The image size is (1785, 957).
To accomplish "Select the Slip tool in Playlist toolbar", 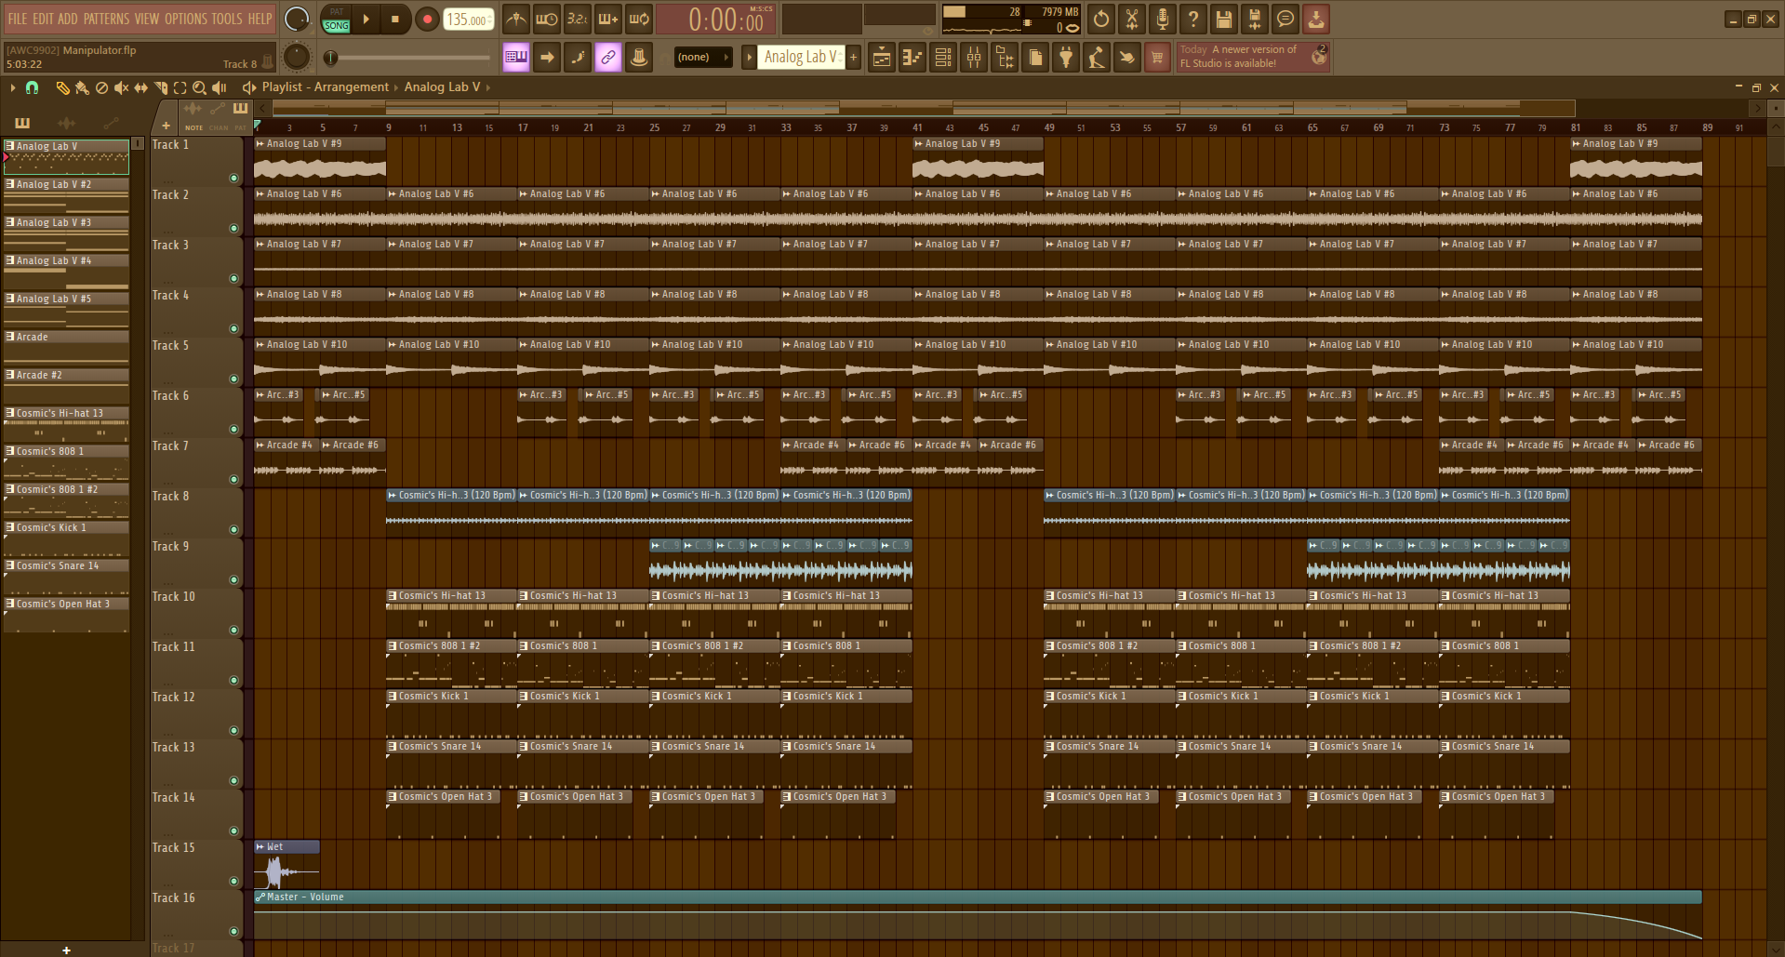I will 140,87.
